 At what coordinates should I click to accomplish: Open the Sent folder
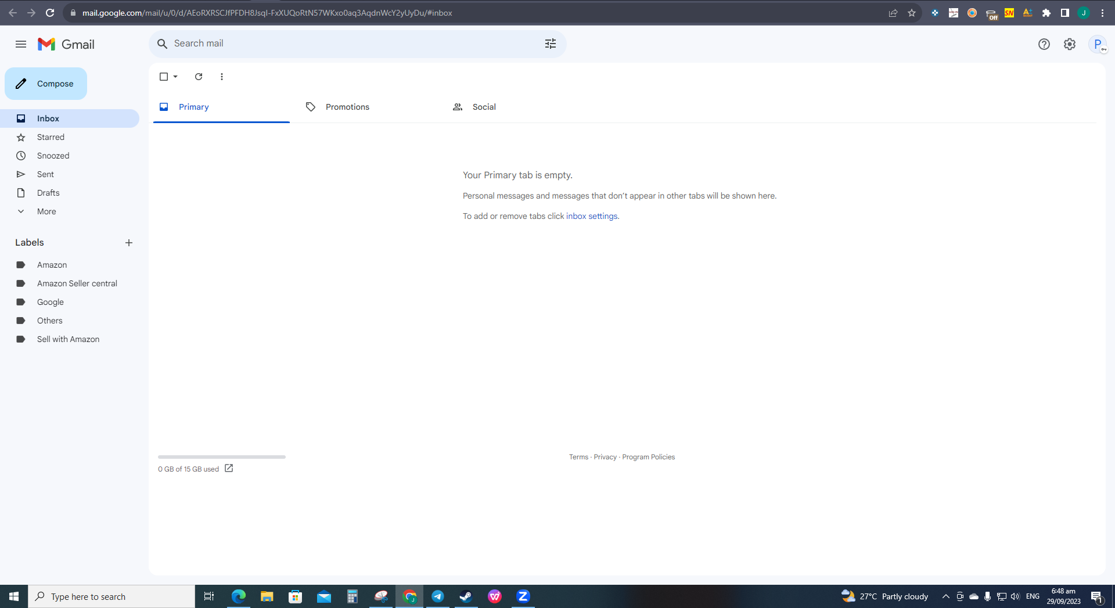click(70, 174)
